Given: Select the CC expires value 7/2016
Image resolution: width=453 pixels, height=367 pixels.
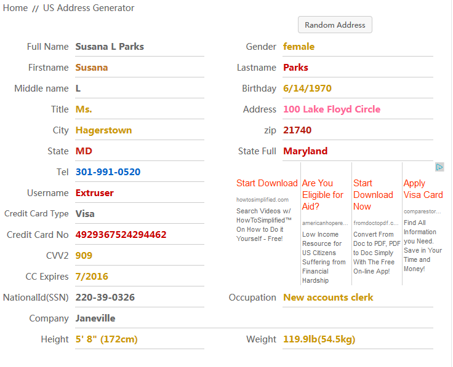Looking at the screenshot, I should point(92,277).
